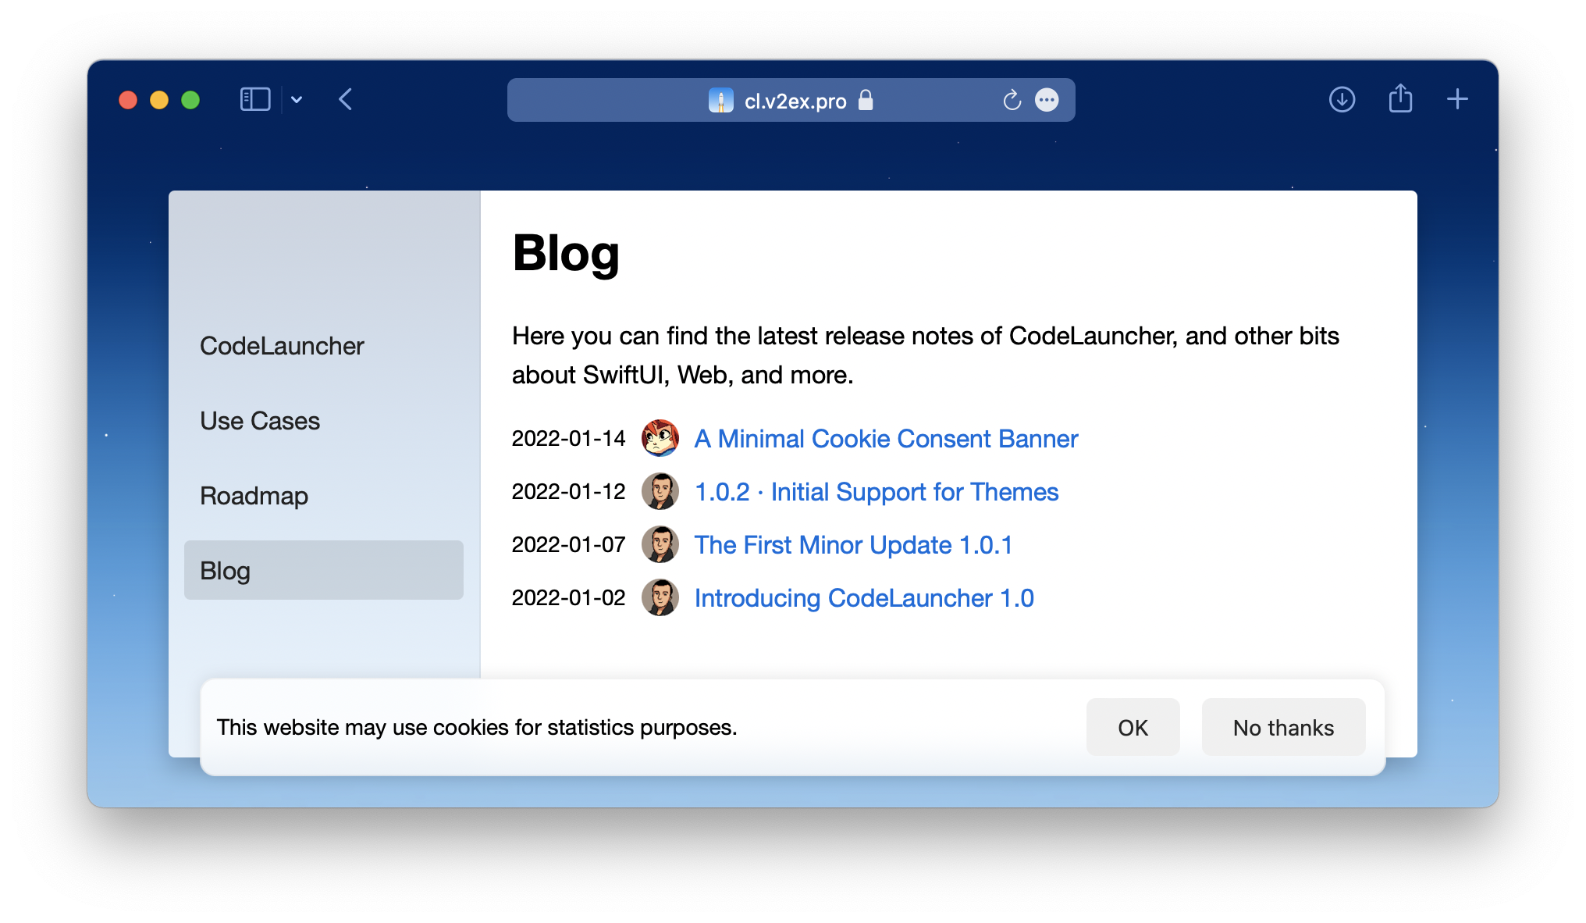Screen dimensions: 1586x923
Task: Open A Minimal Cookie Consent Banner post
Action: [886, 439]
